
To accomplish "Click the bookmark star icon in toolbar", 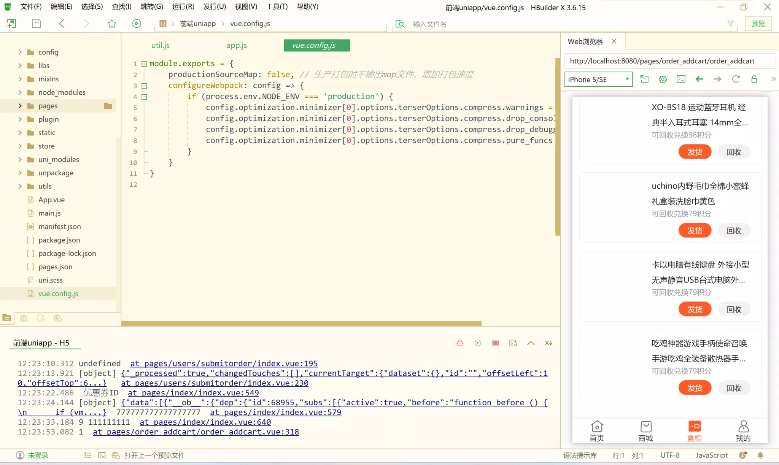I will (112, 24).
